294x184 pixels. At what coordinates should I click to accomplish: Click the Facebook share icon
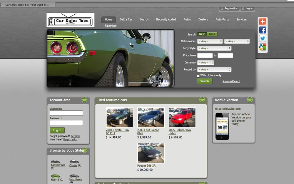(x=263, y=30)
